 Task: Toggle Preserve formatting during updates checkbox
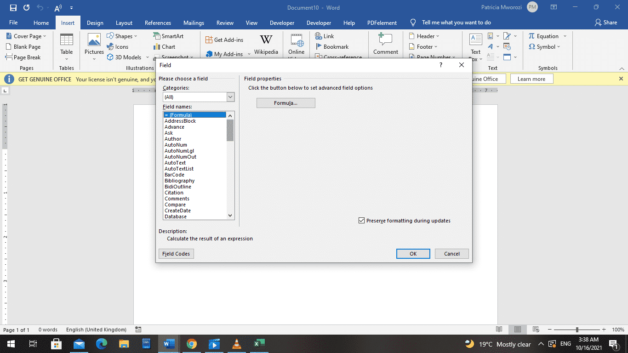[361, 221]
